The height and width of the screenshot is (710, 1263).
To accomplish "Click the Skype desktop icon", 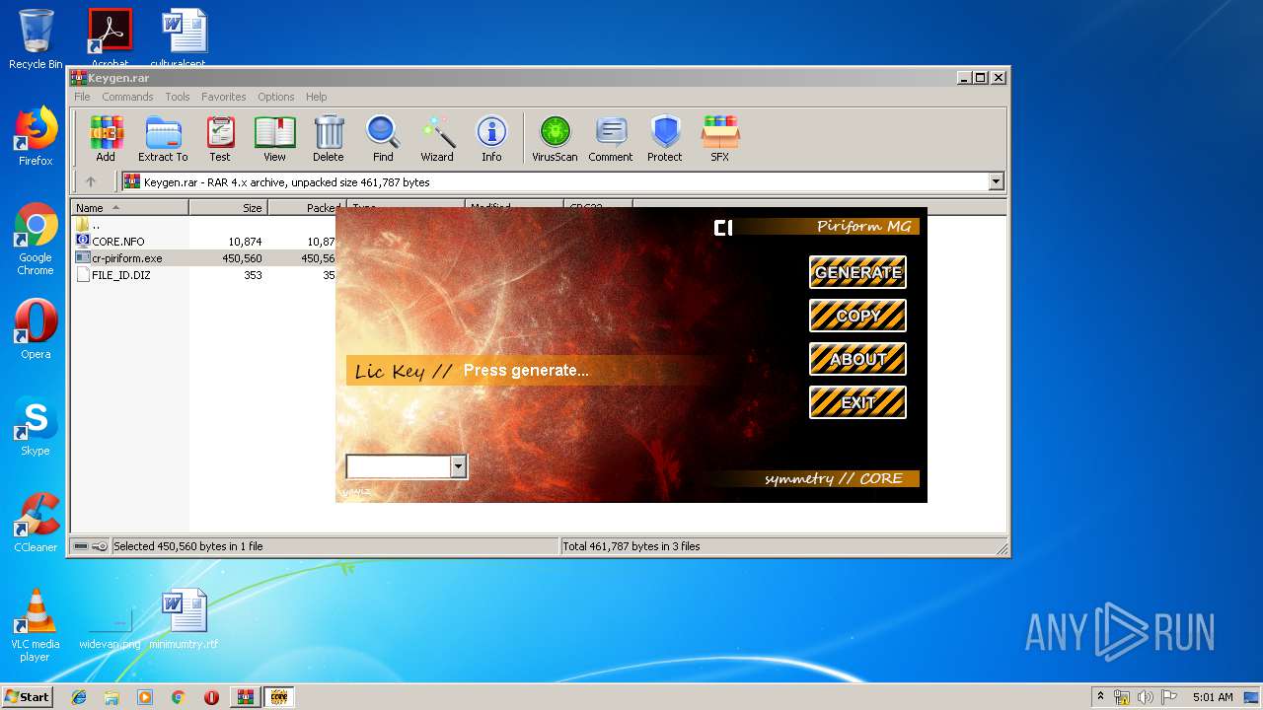I will pos(36,426).
